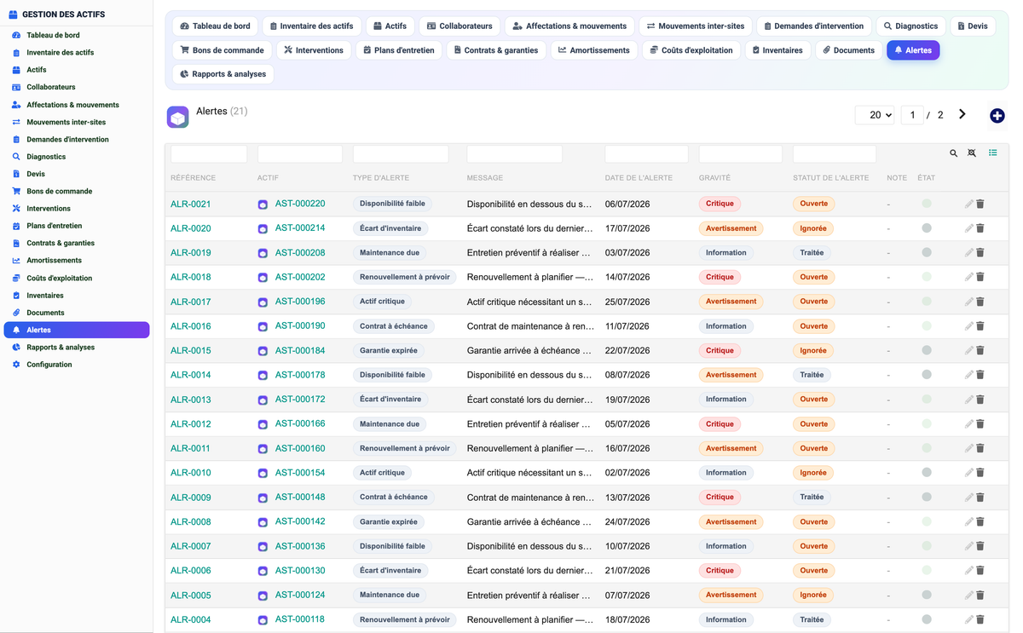This screenshot has width=1023, height=633.
Task: Toggle état indicator for ALR-0009
Action: tap(927, 498)
